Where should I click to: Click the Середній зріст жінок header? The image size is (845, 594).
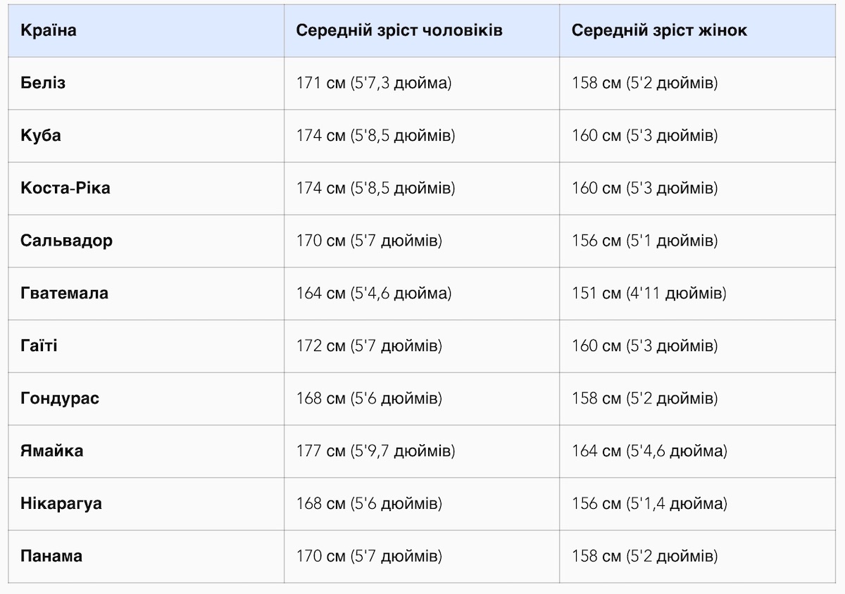[x=659, y=31]
